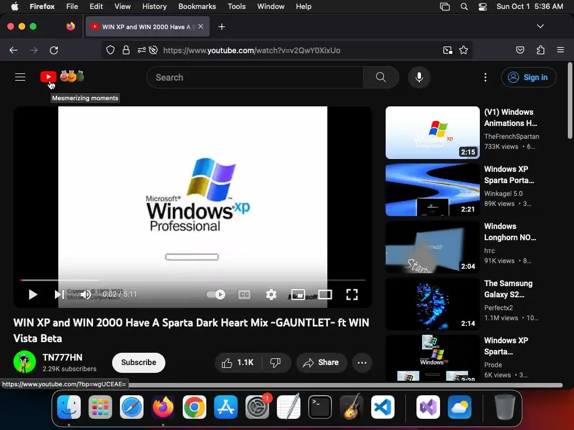
Task: Switch to theater mode
Action: point(325,295)
